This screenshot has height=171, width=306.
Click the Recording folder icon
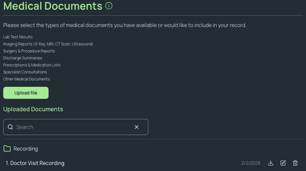pyautogui.click(x=7, y=149)
